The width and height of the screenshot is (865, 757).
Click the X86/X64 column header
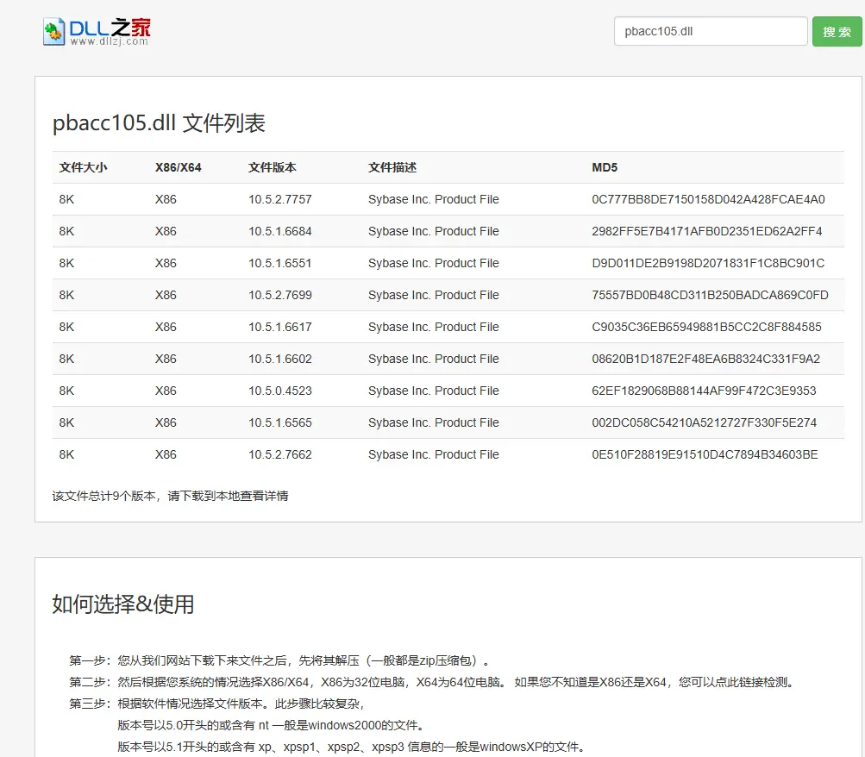(178, 167)
